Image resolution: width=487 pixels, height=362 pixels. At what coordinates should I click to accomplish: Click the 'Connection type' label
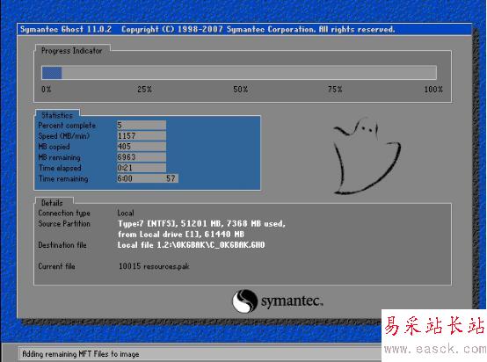click(x=64, y=213)
